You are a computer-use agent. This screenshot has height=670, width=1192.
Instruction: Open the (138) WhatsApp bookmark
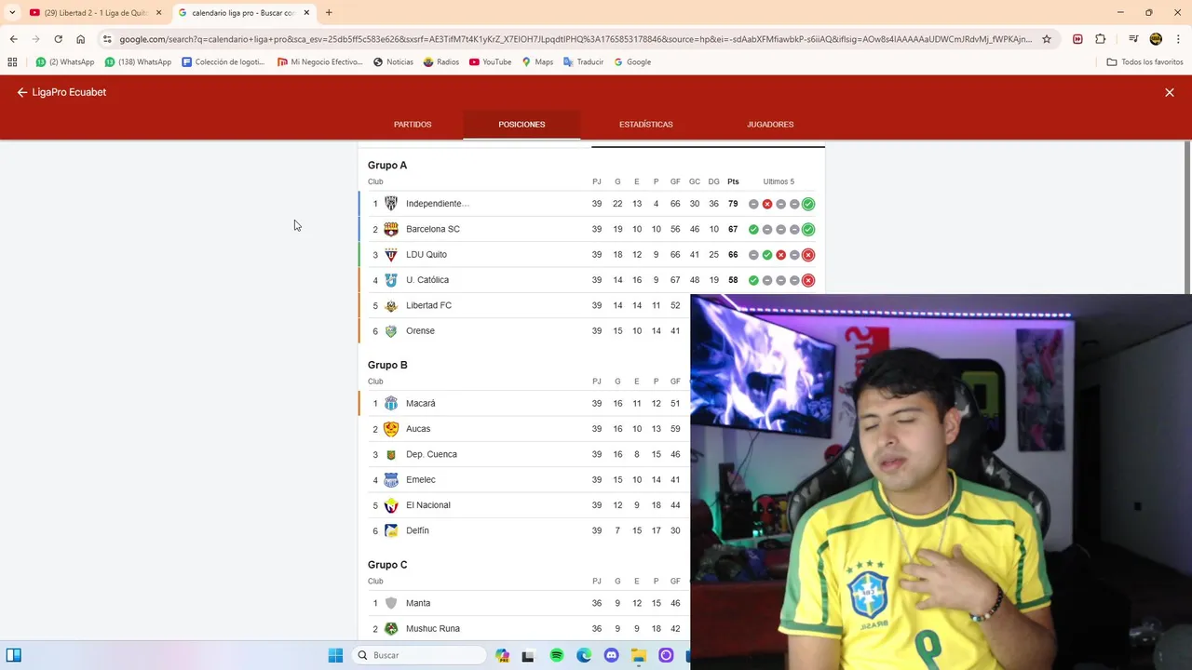click(x=138, y=62)
